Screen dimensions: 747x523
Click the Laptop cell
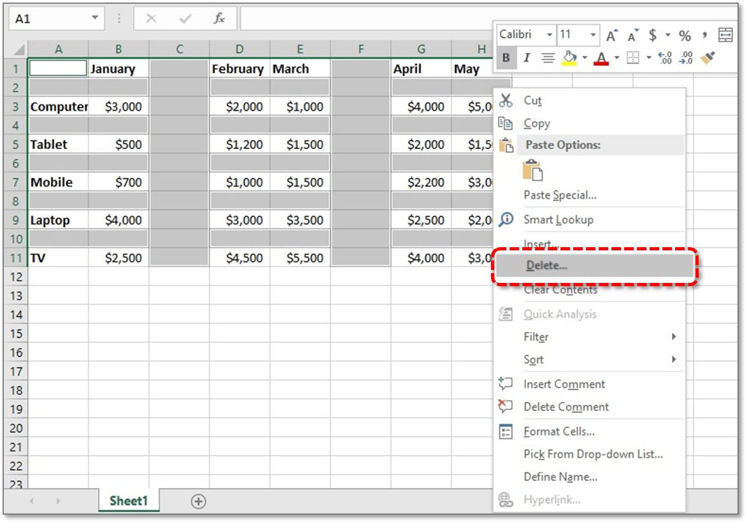(x=58, y=220)
